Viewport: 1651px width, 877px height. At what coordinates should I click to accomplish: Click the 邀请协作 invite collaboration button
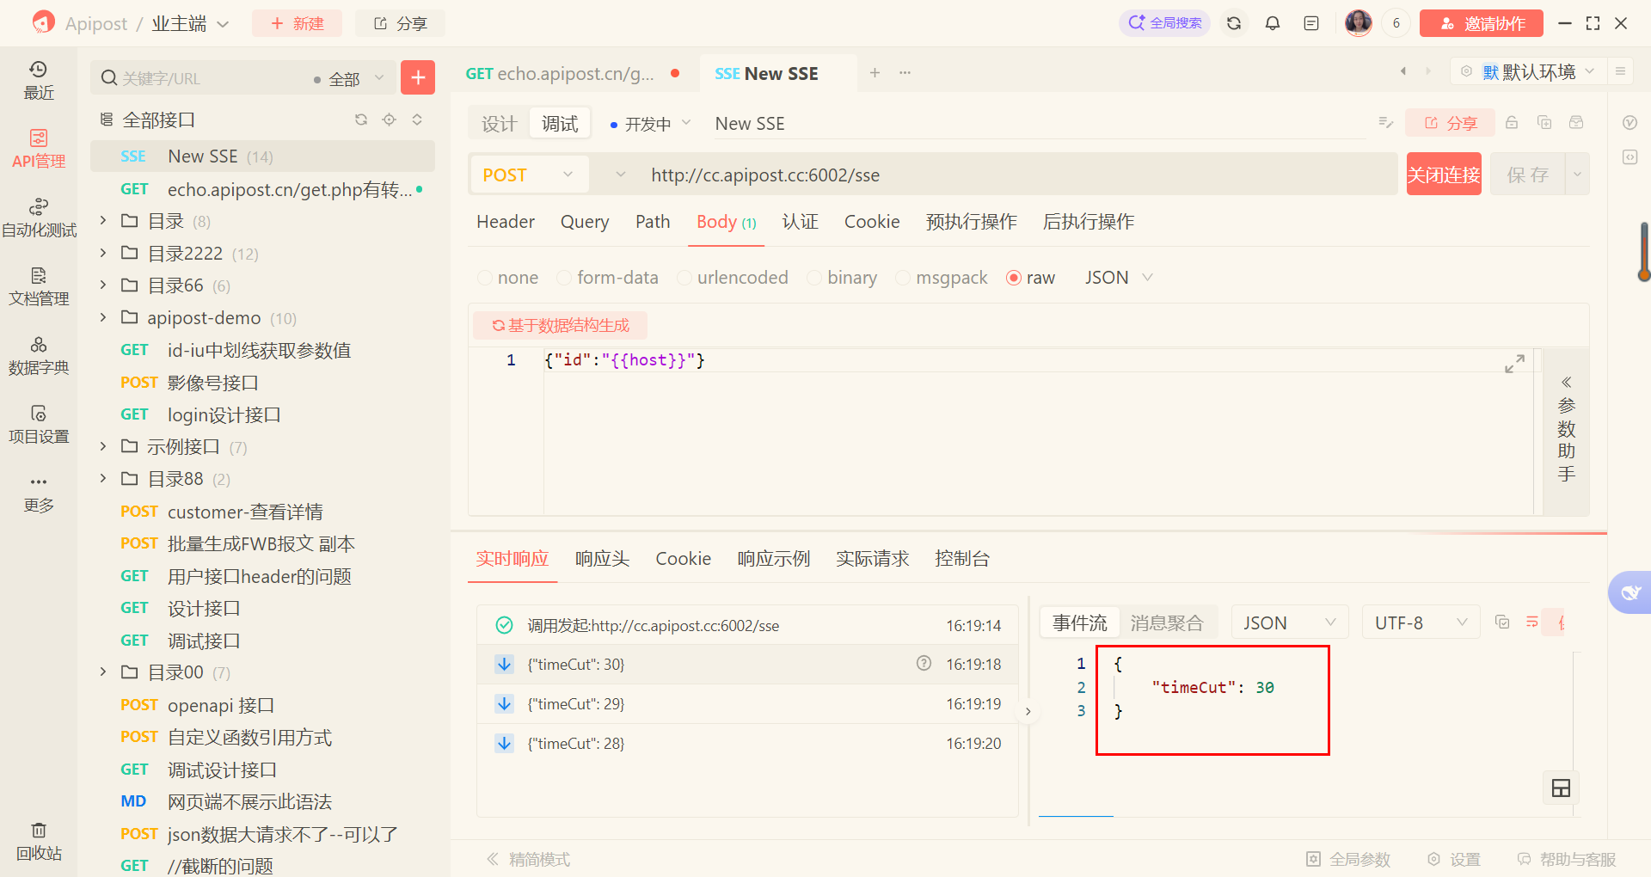tap(1481, 23)
